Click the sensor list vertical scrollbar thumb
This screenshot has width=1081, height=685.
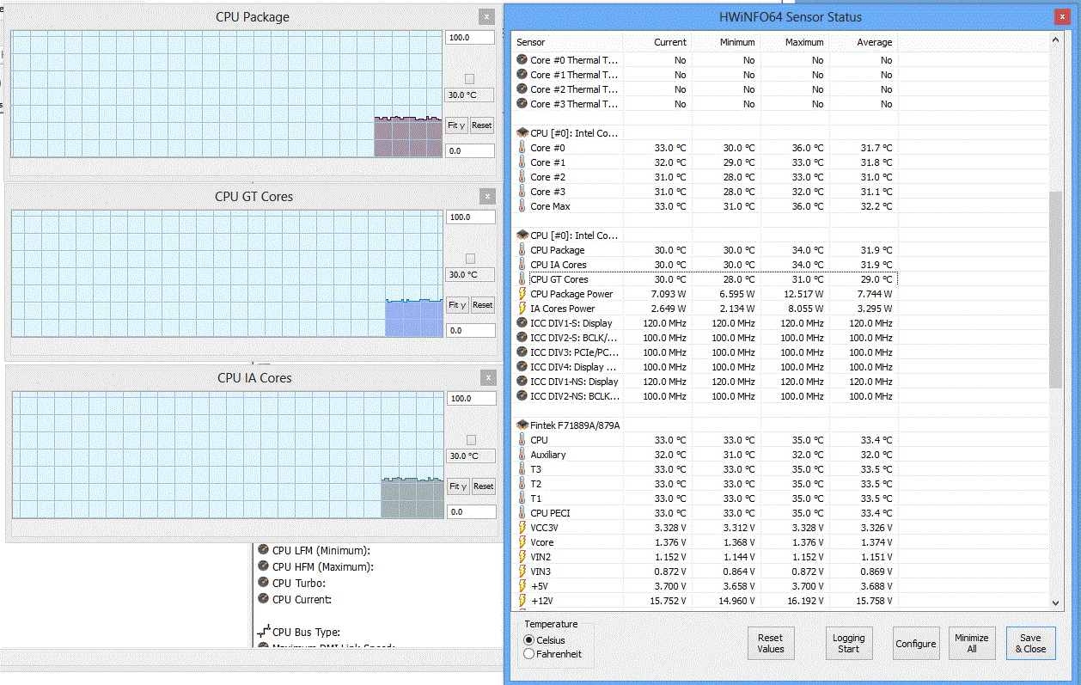pyautogui.click(x=1056, y=290)
